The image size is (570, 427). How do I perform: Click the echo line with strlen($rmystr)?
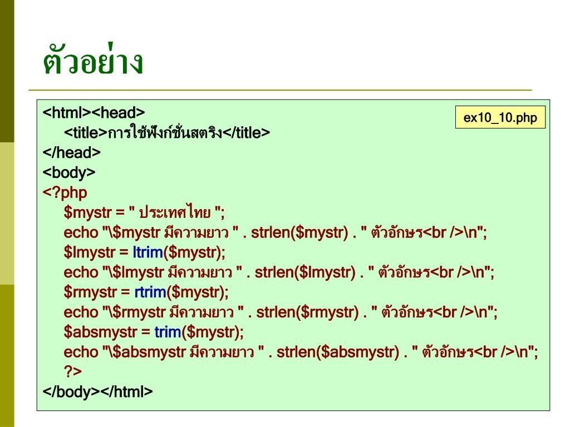click(281, 312)
